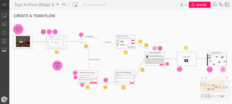Open the frameworks grid tool

click(x=4, y=41)
